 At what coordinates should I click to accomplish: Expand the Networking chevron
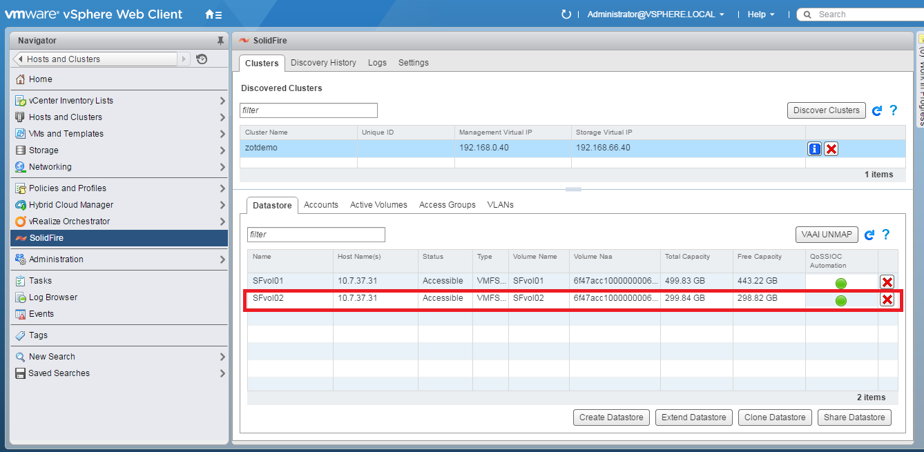(x=222, y=167)
